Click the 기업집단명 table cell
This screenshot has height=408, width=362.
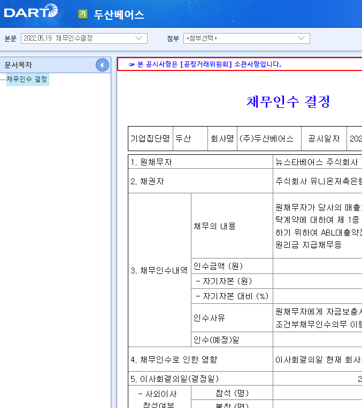(x=150, y=138)
